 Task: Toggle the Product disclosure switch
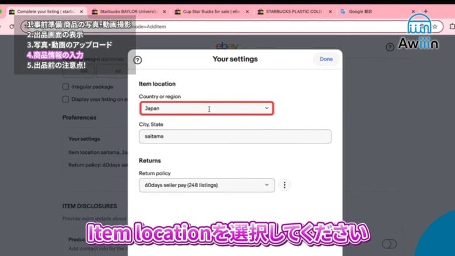(x=390, y=244)
